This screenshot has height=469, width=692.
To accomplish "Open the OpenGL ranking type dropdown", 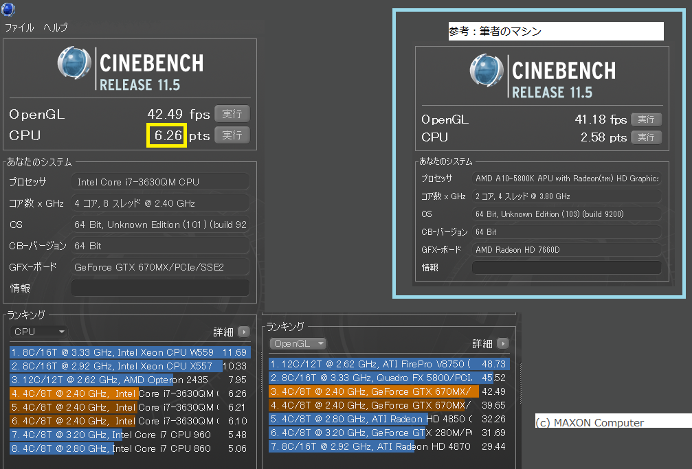I will coord(298,343).
